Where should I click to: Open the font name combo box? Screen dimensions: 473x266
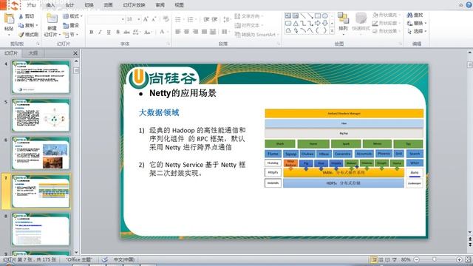[x=106, y=19]
